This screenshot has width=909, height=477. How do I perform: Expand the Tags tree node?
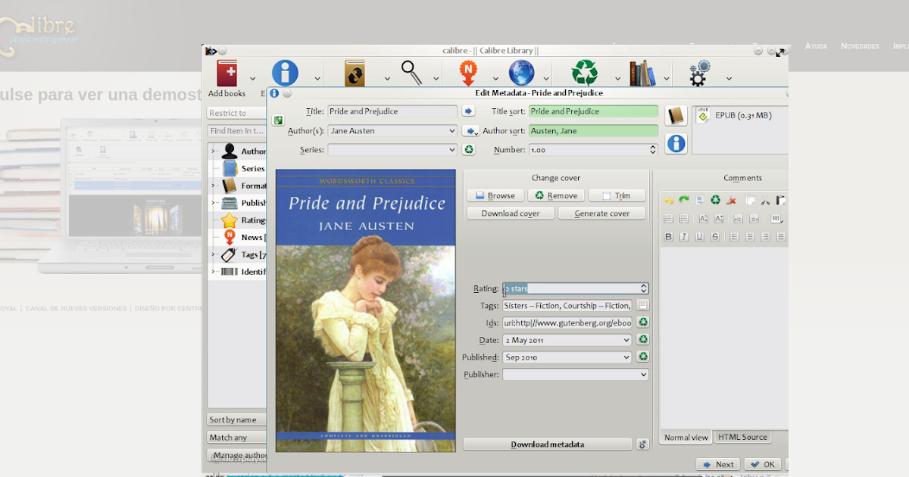(213, 254)
